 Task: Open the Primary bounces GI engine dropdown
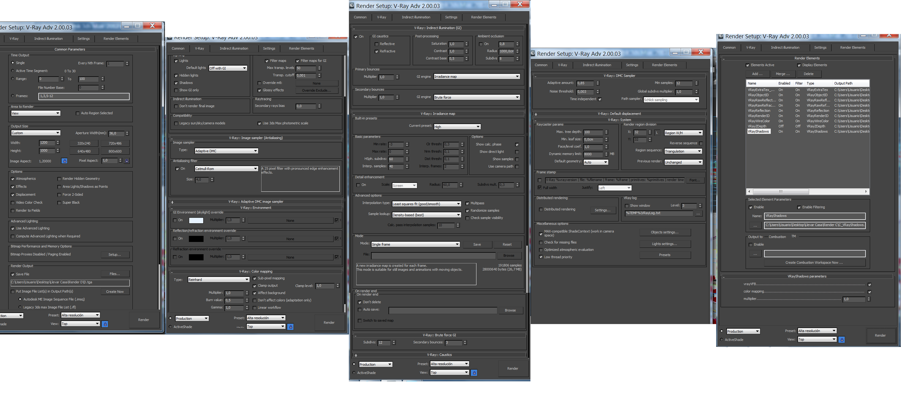[x=476, y=77]
